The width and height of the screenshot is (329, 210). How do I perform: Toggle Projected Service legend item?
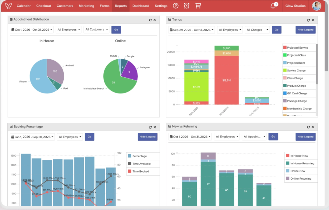[297, 48]
